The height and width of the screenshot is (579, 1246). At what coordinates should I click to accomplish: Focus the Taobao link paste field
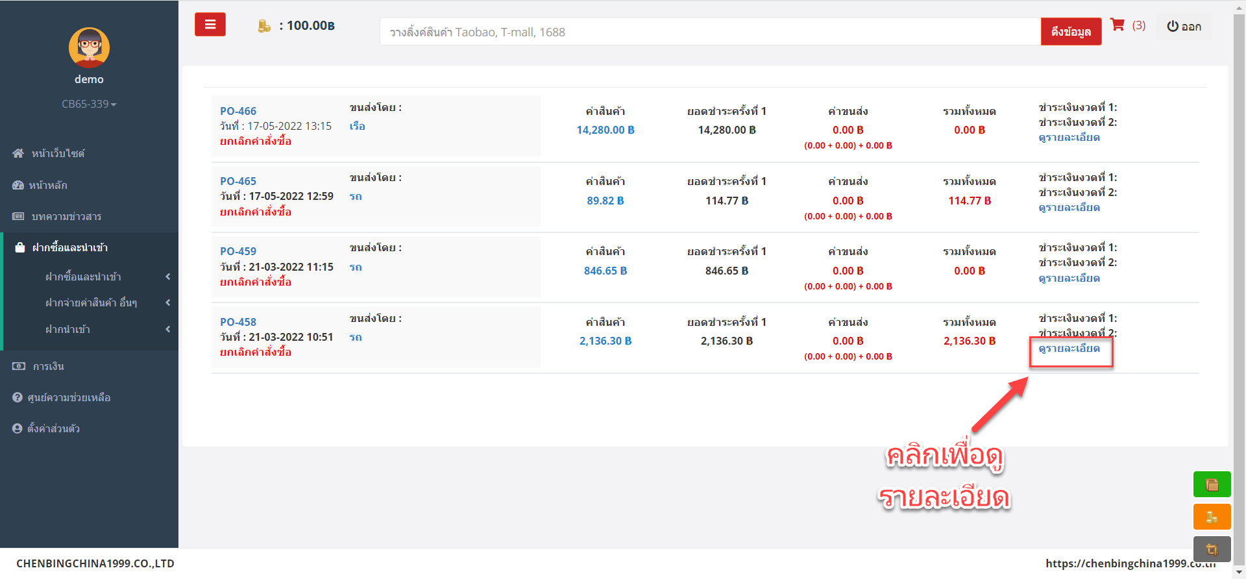pos(710,32)
